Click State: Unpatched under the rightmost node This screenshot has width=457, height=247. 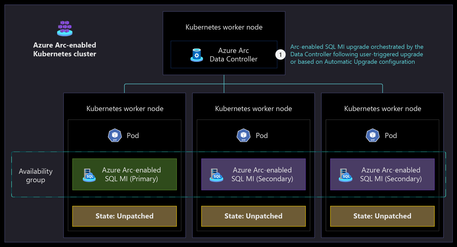pyautogui.click(x=382, y=216)
